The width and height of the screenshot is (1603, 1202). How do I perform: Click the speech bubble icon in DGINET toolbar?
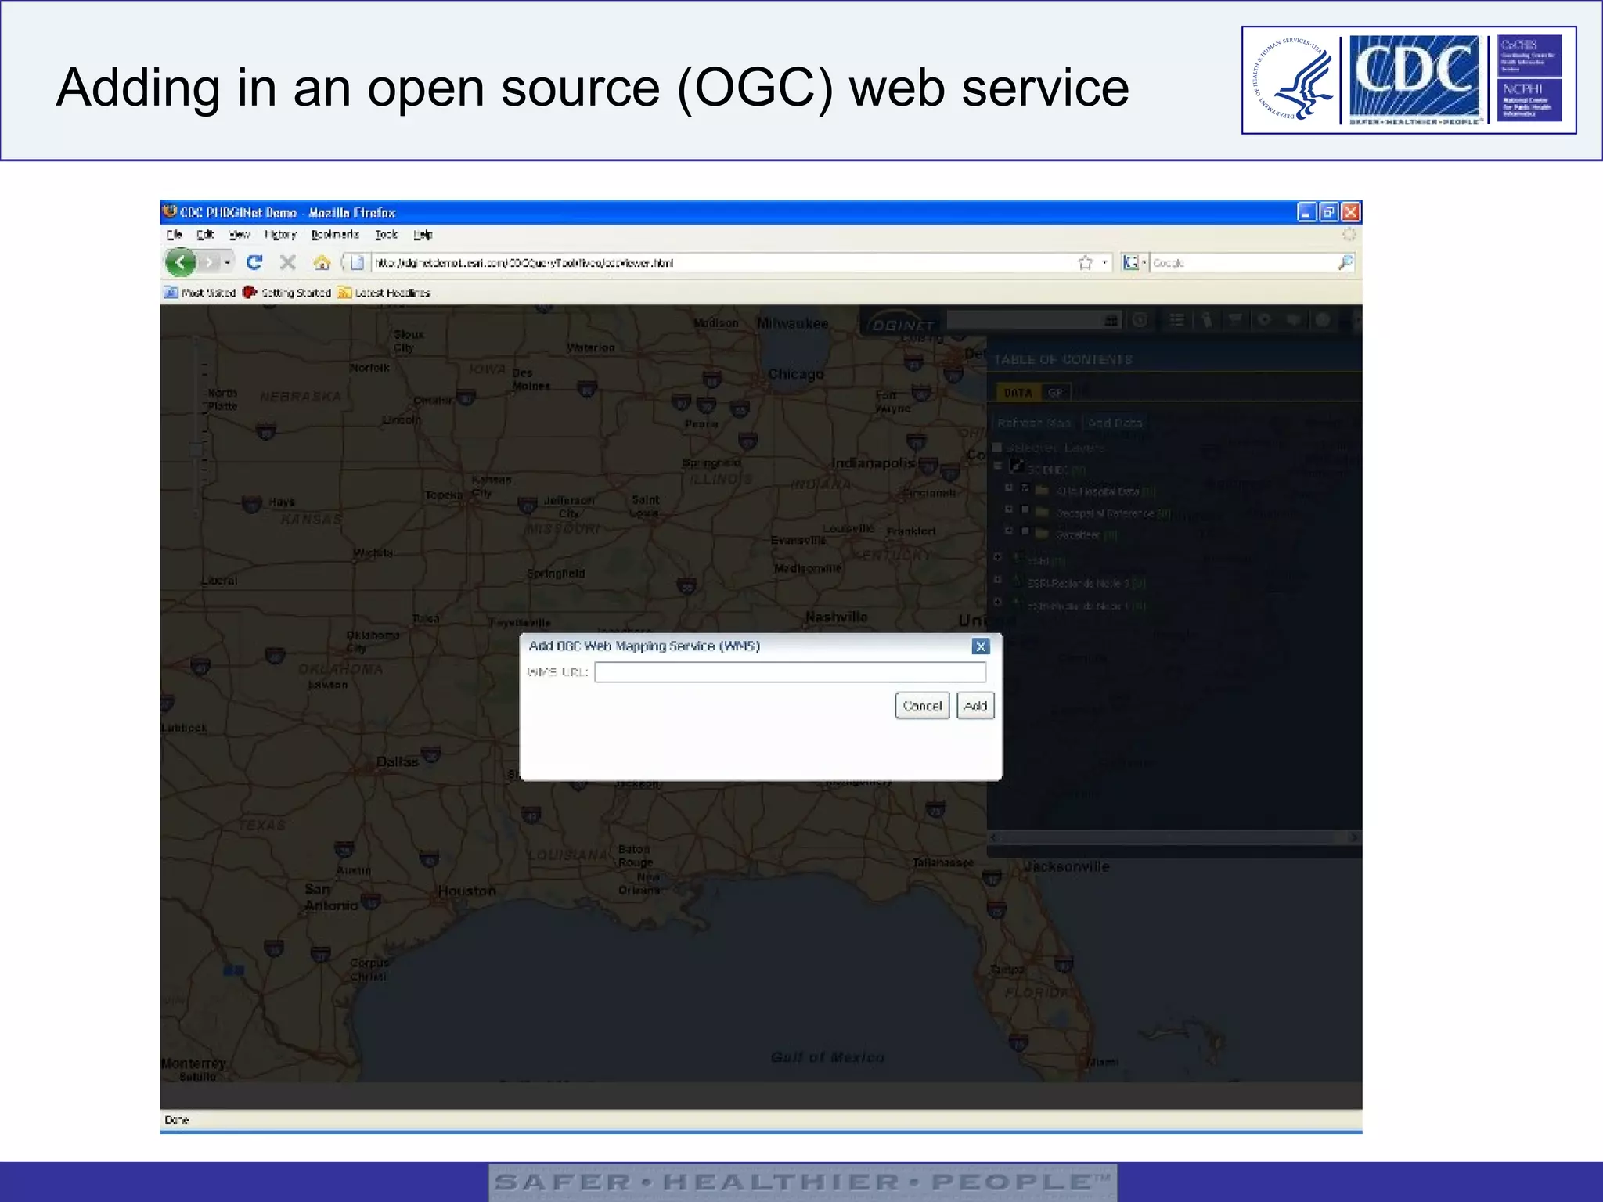coord(1293,319)
